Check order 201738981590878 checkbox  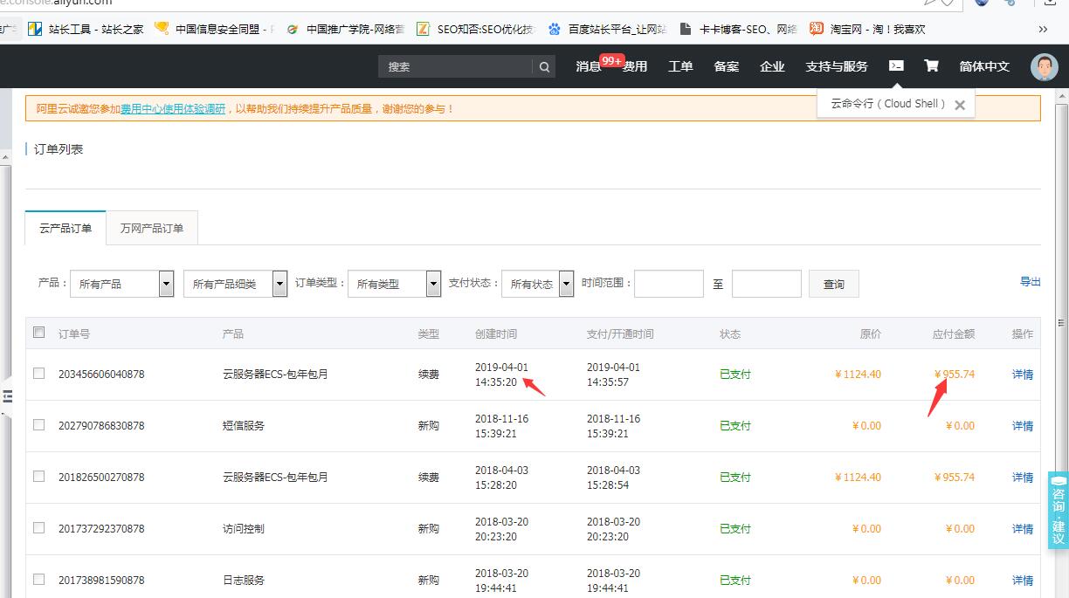[38, 579]
